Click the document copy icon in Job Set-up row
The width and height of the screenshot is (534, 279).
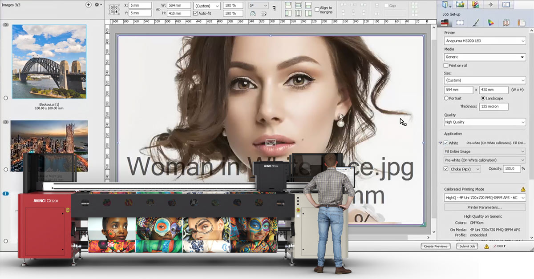click(521, 22)
